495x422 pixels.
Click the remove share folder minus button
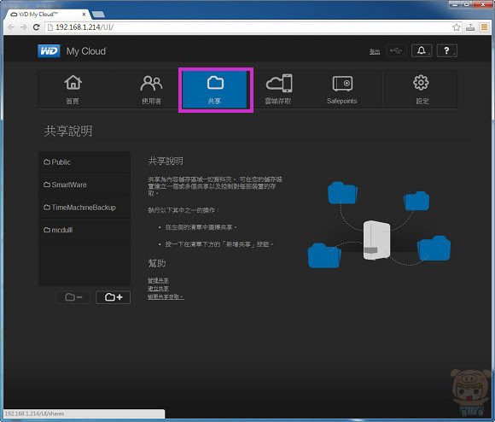click(73, 297)
